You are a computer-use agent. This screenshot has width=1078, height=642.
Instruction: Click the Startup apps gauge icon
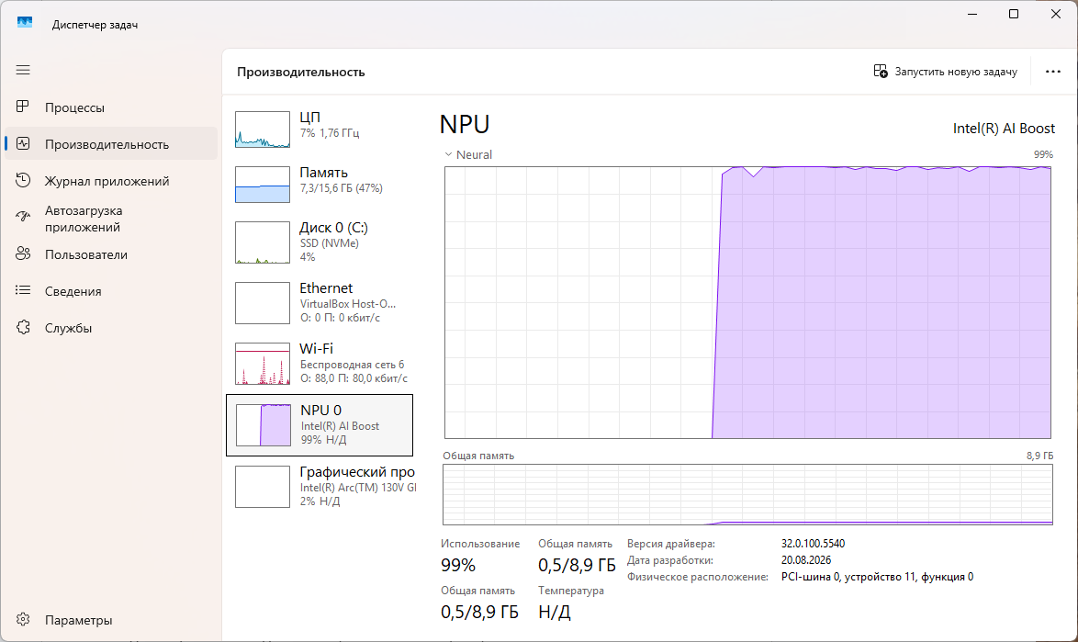(23, 217)
